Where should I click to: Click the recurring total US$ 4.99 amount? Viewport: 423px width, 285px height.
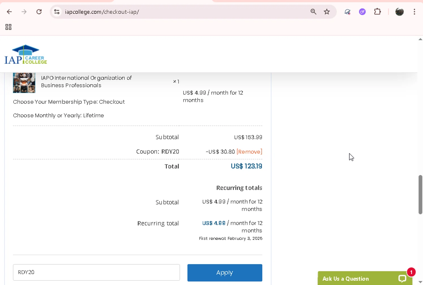tap(214, 223)
